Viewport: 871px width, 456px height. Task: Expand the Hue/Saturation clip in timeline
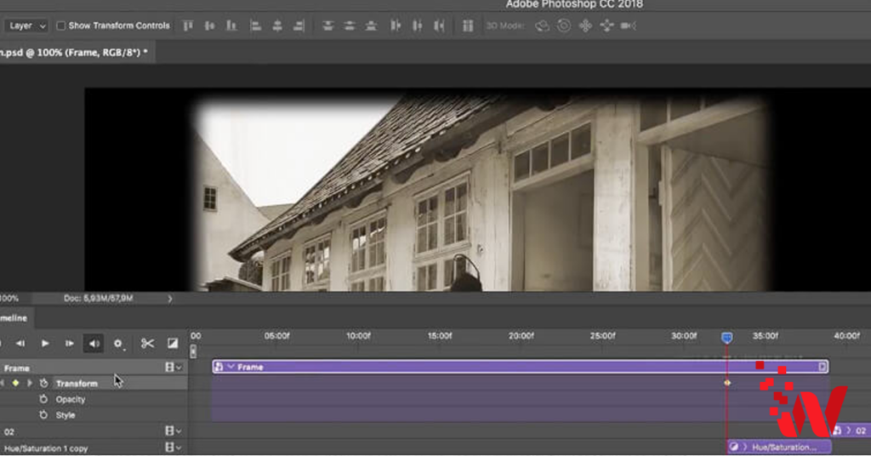[744, 447]
